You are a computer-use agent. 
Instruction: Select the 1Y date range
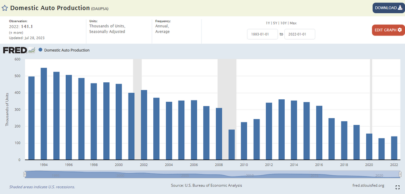tap(268, 23)
